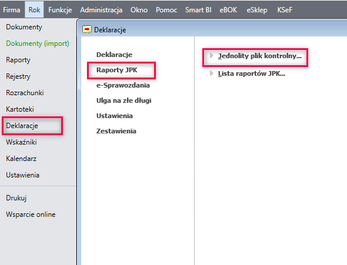This screenshot has width=347, height=265.
Task: Expand arrow beside Lista raportów JPK
Action: pos(212,73)
